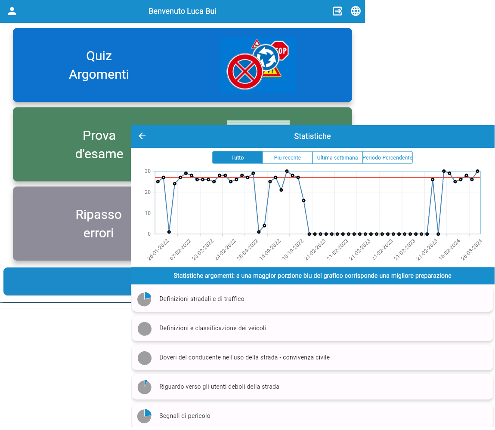The width and height of the screenshot is (495, 430).
Task: Click the user profile icon
Action: (x=12, y=11)
